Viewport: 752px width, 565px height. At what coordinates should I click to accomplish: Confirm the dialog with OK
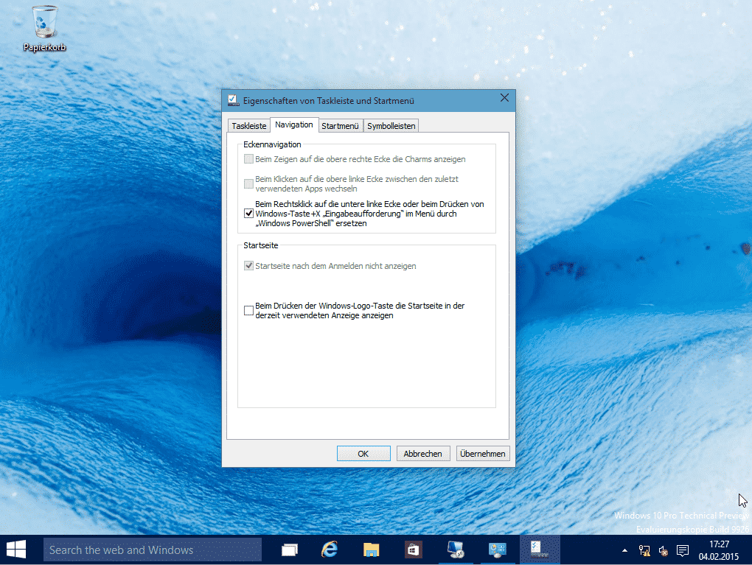pos(363,453)
